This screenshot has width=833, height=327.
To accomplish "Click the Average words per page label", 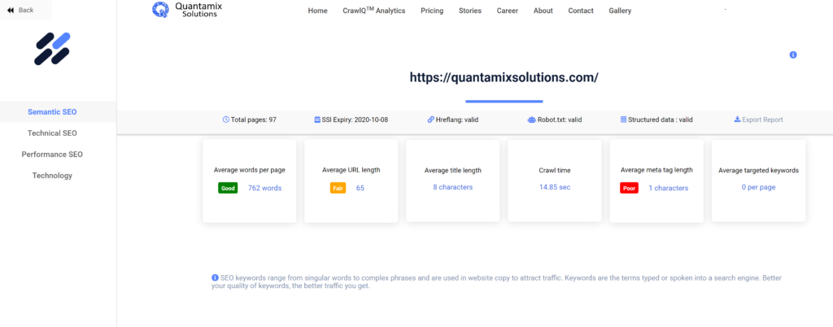I will pyautogui.click(x=250, y=170).
